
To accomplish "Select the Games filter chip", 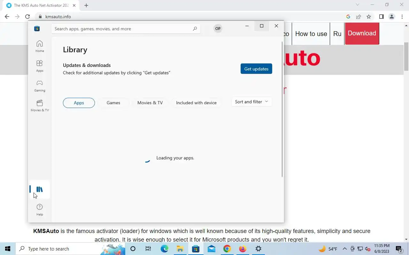I will (x=113, y=103).
